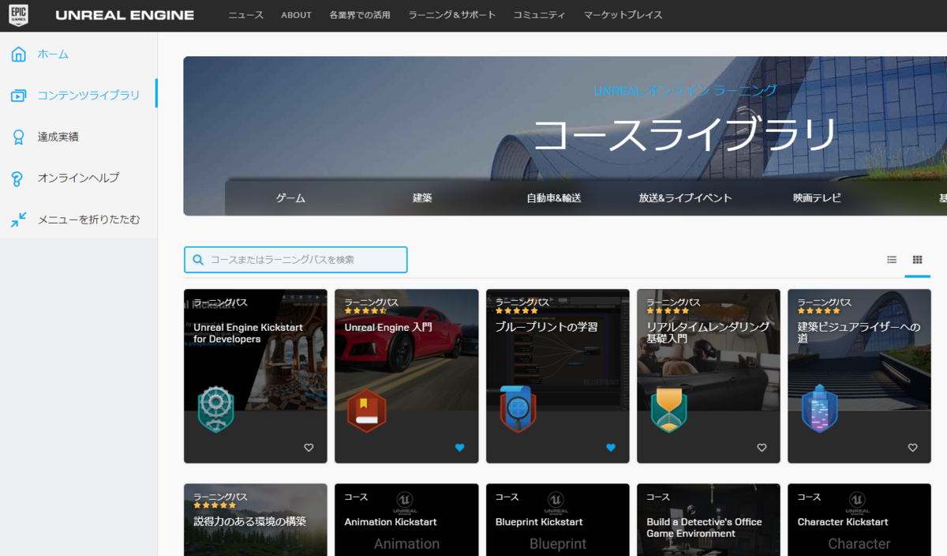Click the gear badge on Kickstart for Developers card
This screenshot has height=556, width=947.
coord(216,409)
